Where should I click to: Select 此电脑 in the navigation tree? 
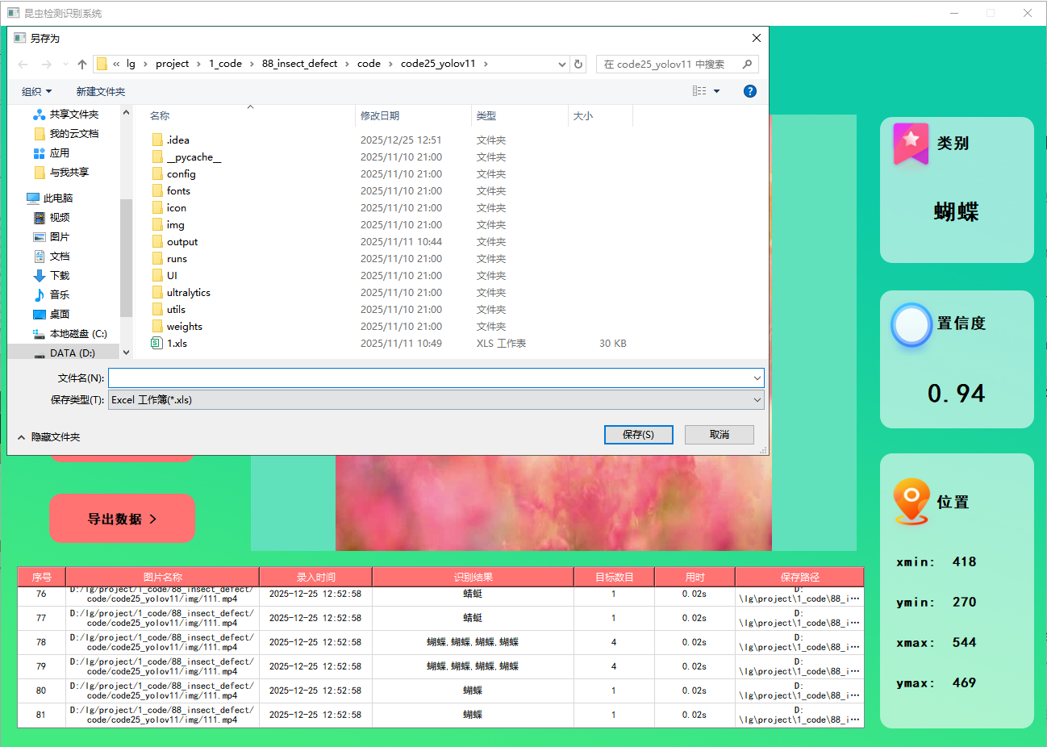coord(50,198)
